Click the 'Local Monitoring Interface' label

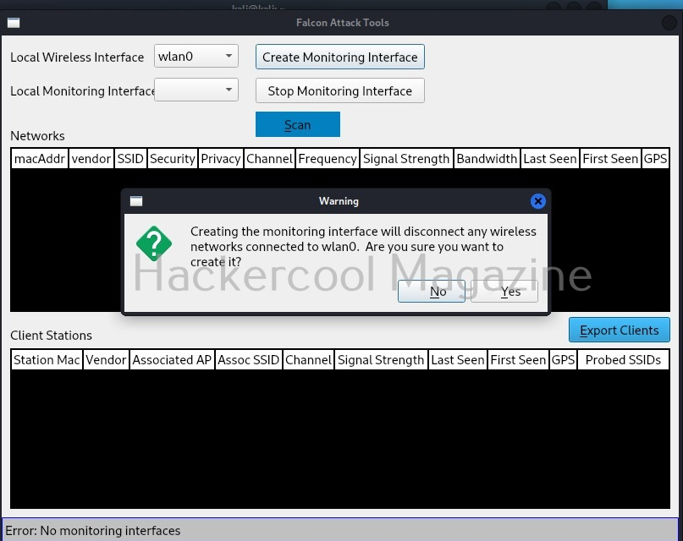click(82, 91)
